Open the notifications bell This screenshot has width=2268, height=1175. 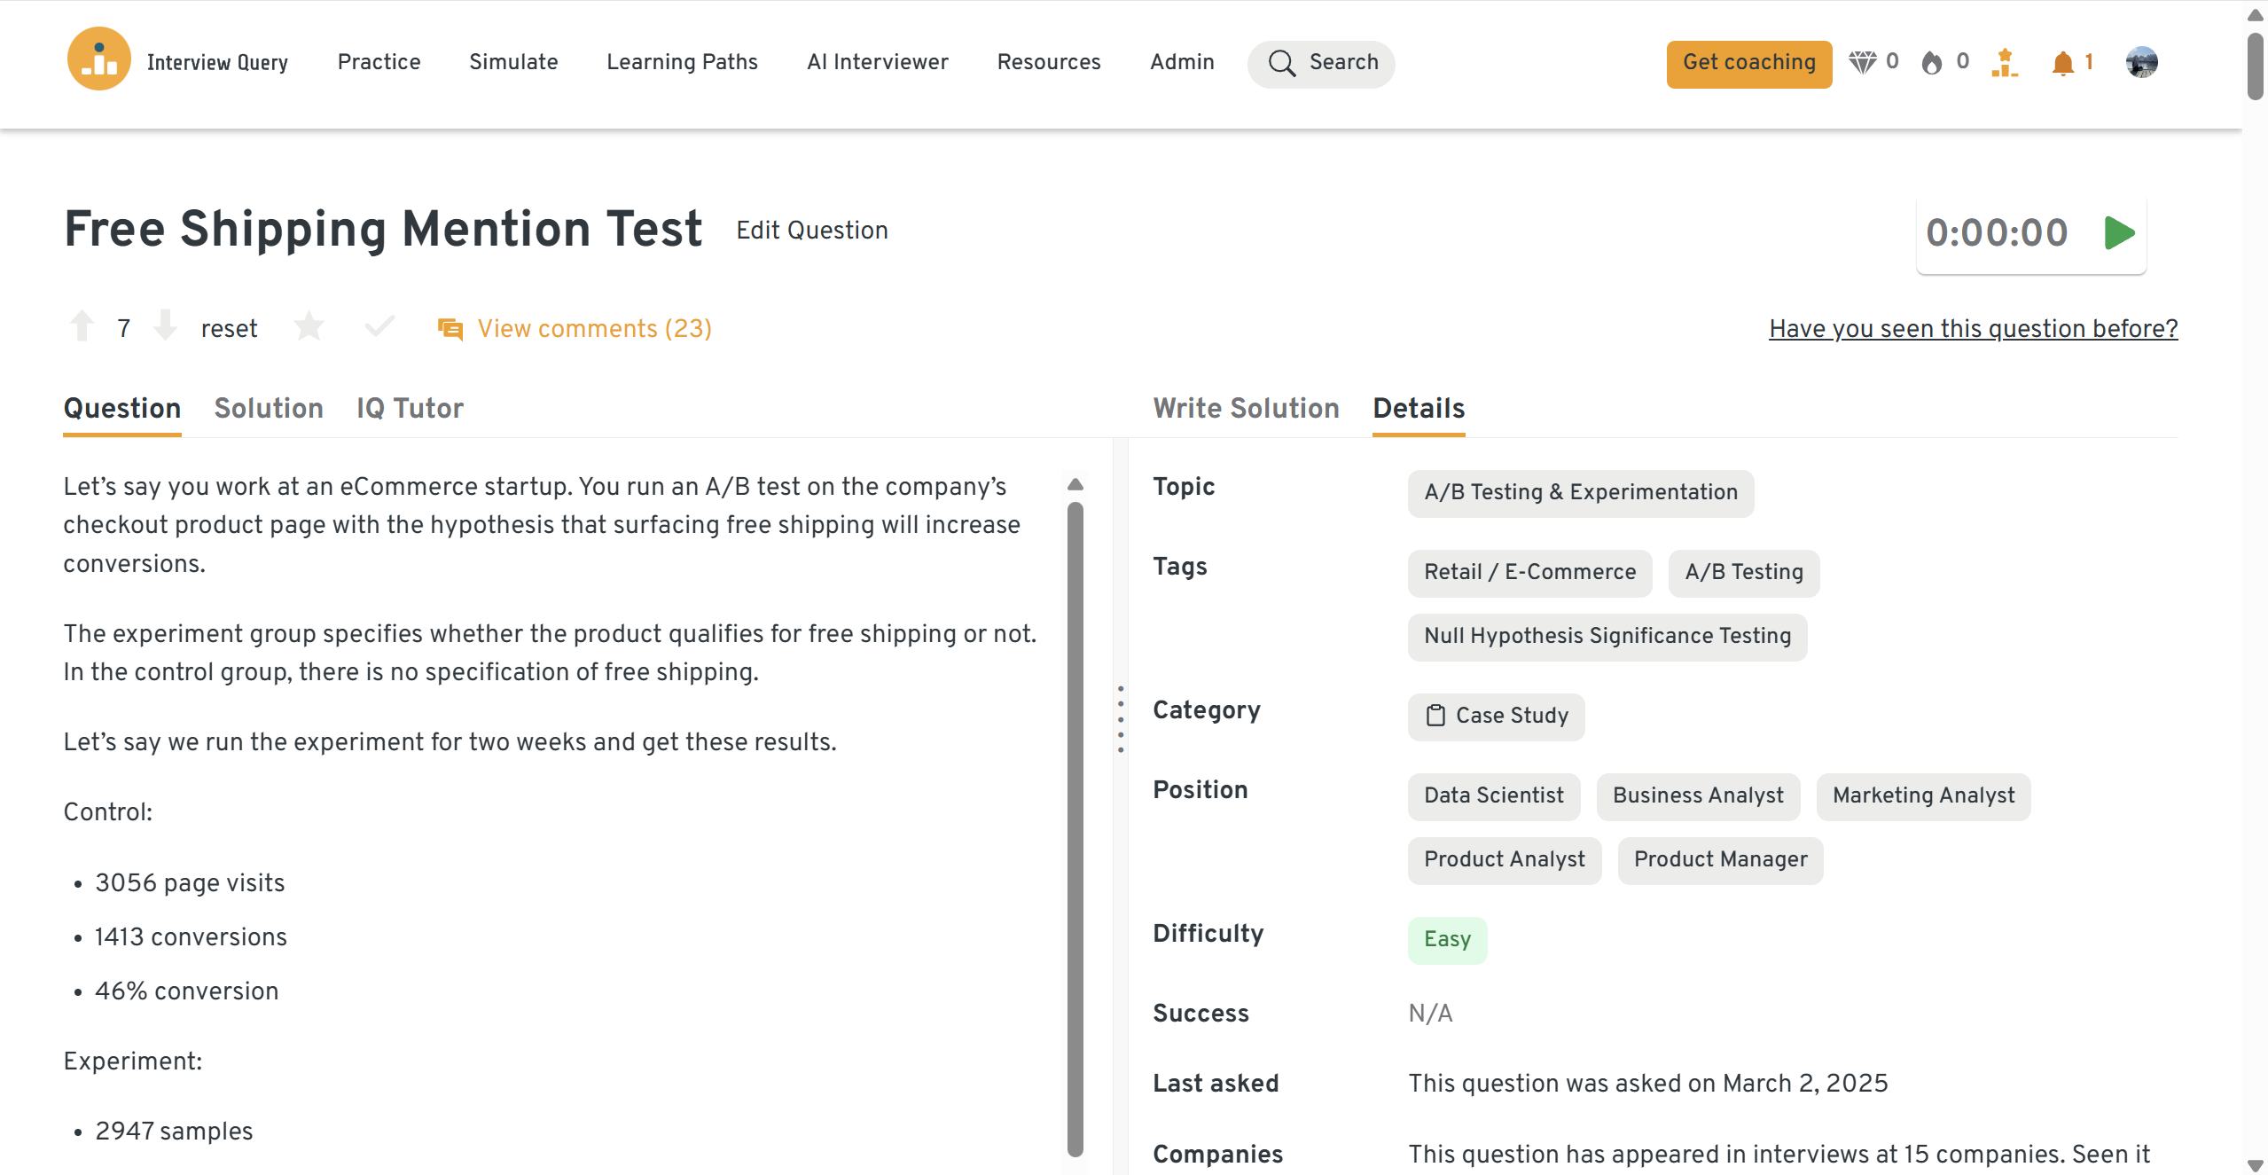coord(2062,62)
